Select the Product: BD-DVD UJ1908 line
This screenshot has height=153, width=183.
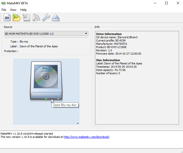tap(111, 47)
